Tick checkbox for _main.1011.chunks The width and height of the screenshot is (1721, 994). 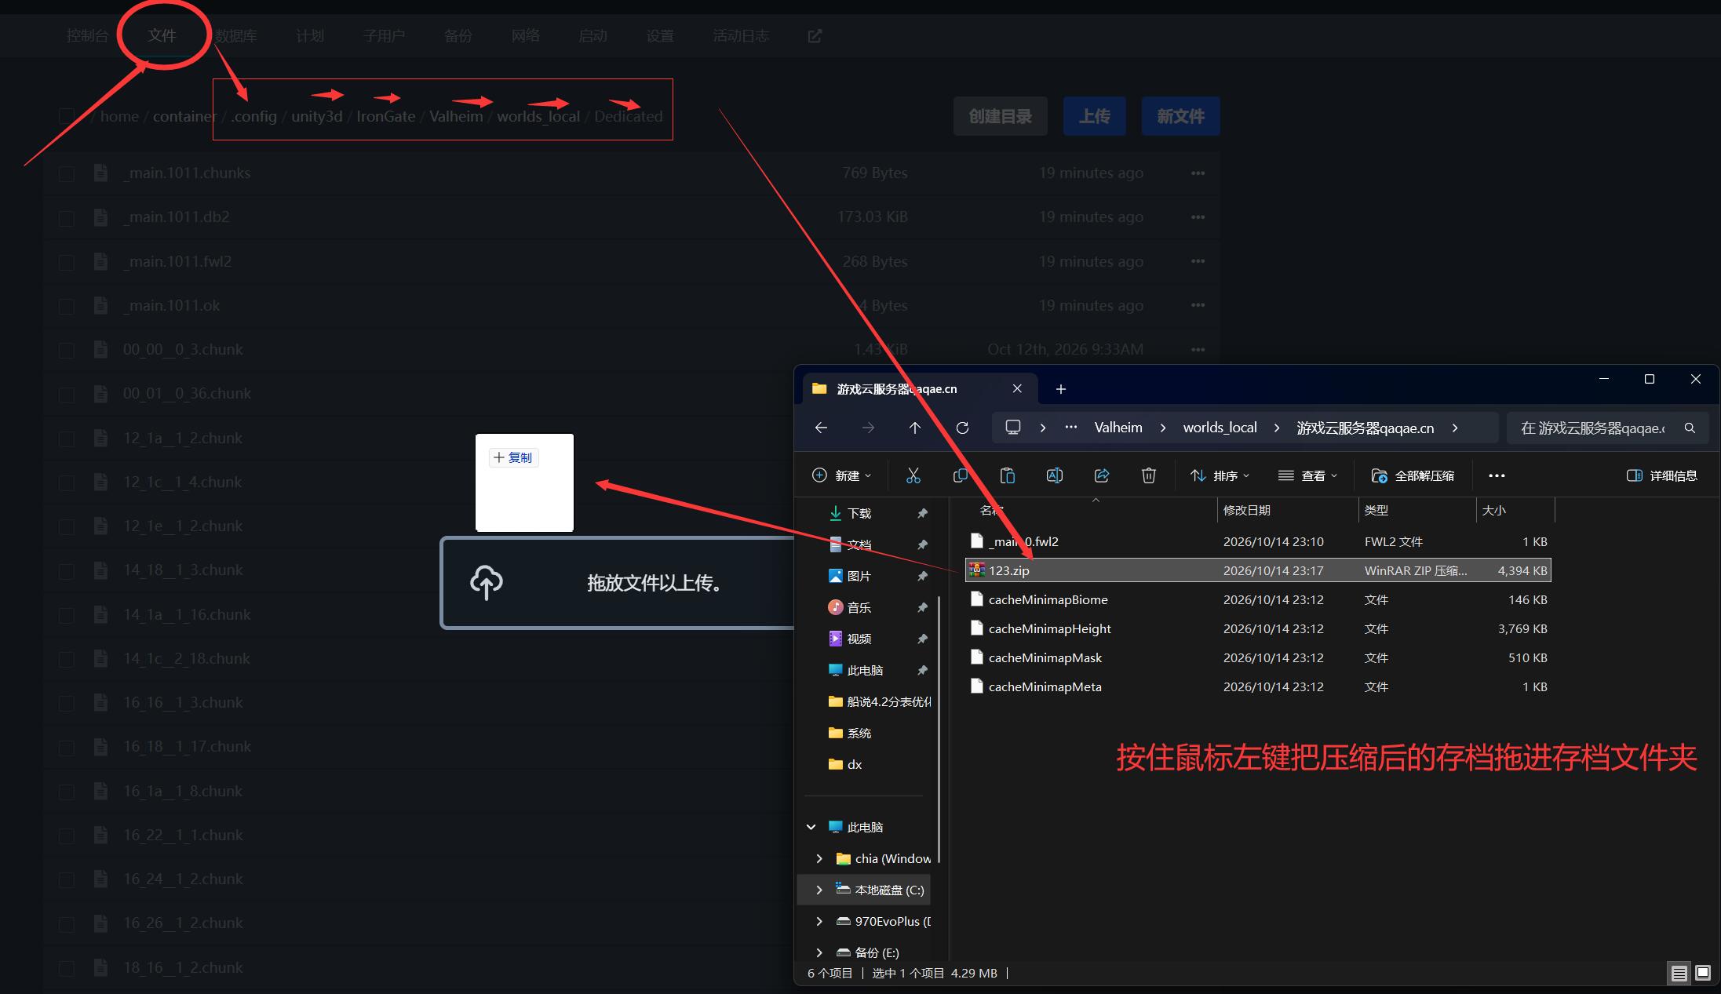[67, 173]
